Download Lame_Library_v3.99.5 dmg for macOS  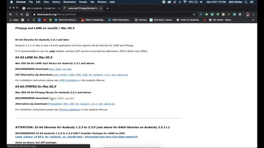49,137
